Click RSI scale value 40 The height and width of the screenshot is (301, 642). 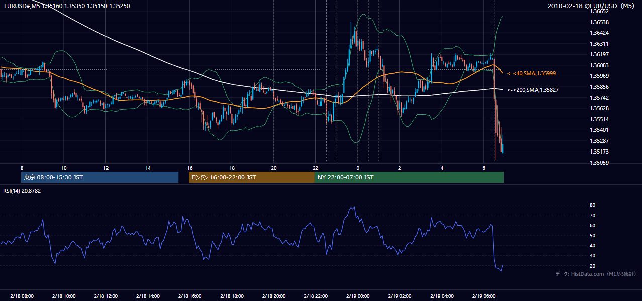pos(593,245)
